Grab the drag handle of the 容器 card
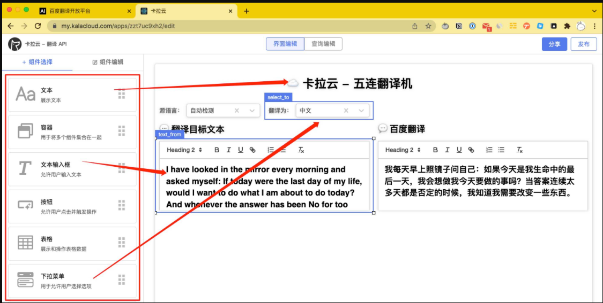603x303 pixels. tap(122, 131)
